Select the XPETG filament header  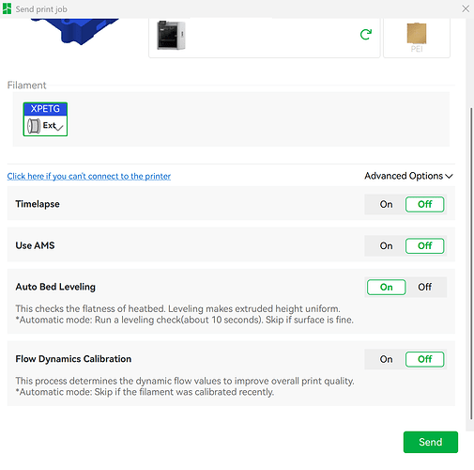click(x=45, y=109)
